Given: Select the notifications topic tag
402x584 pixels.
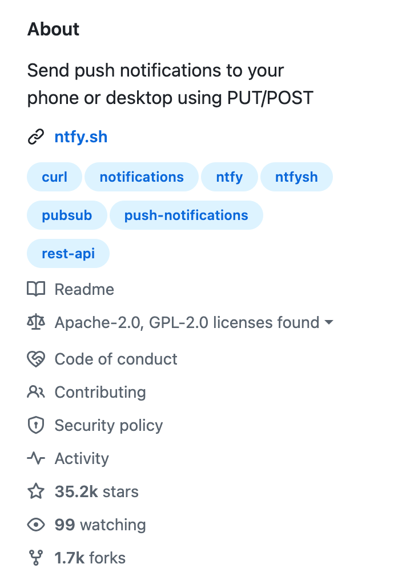Looking at the screenshot, I should tap(142, 177).
